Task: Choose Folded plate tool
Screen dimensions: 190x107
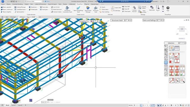Action: 33,10
